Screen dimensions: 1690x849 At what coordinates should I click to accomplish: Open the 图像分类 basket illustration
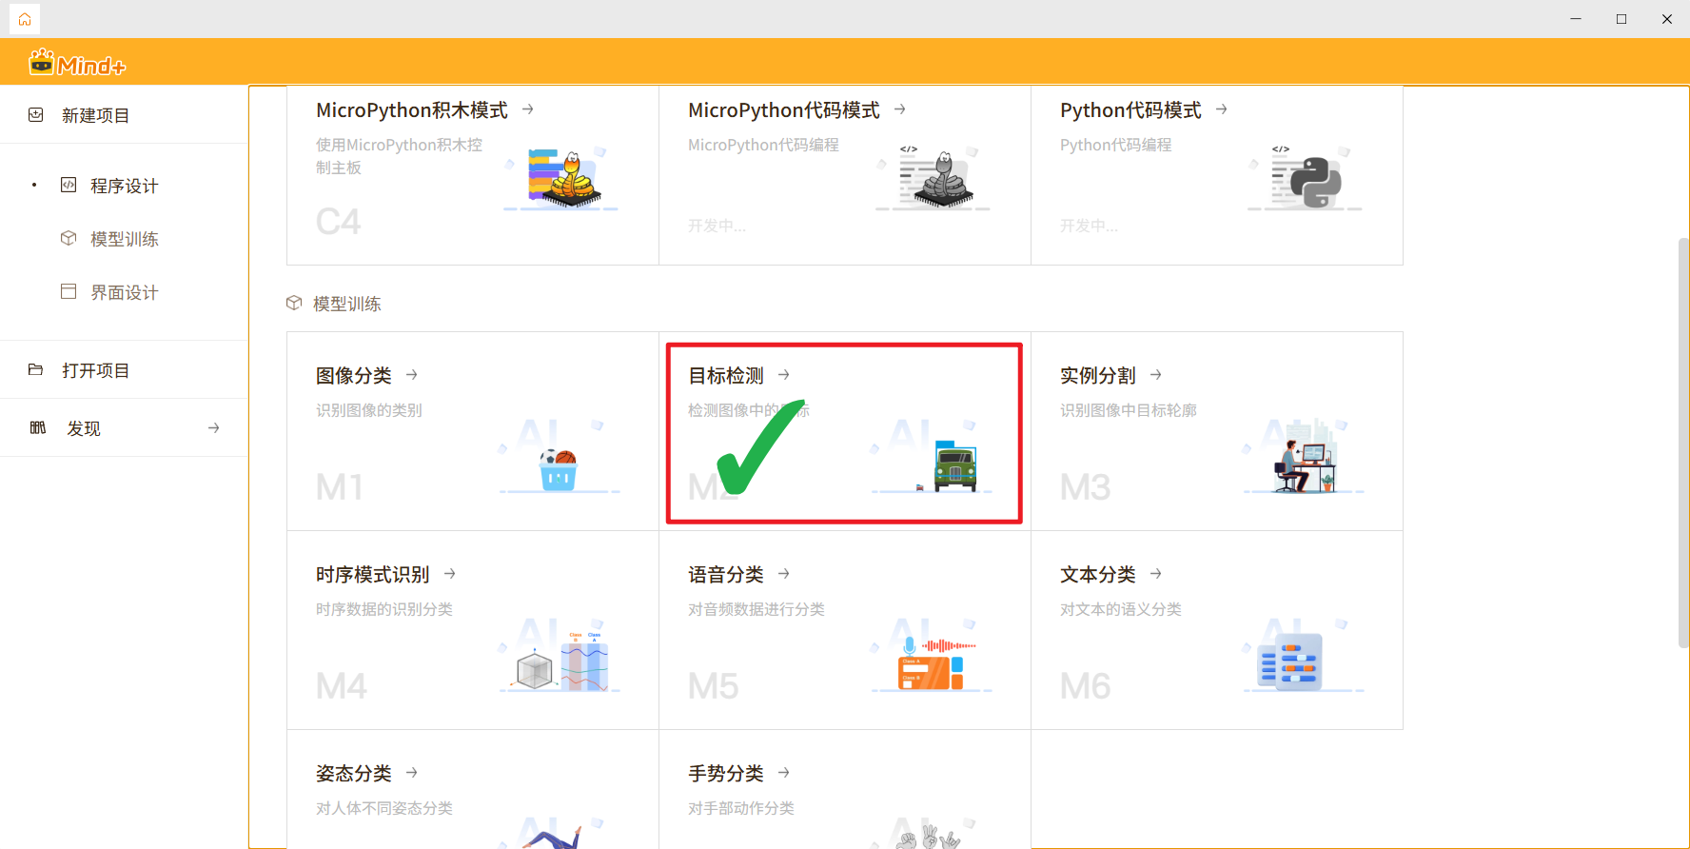(559, 467)
